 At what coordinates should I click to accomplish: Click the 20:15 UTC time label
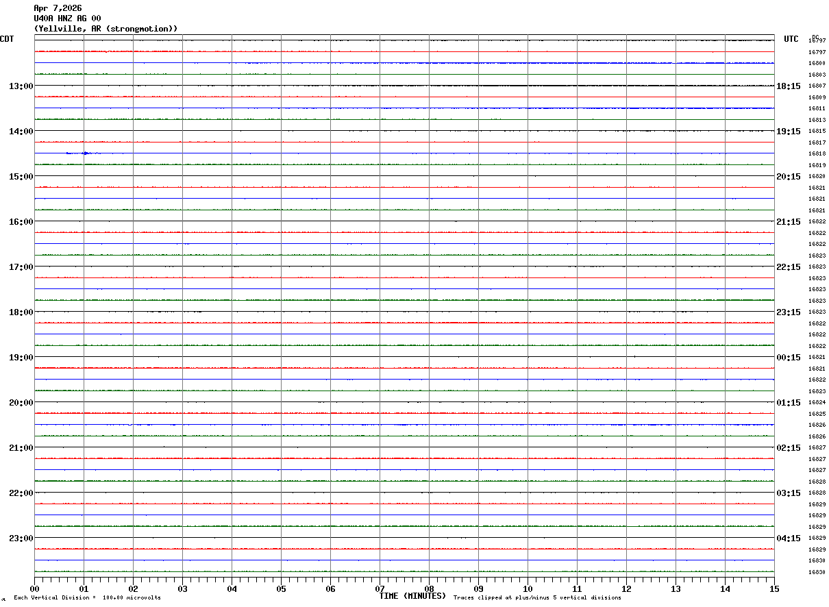click(789, 177)
